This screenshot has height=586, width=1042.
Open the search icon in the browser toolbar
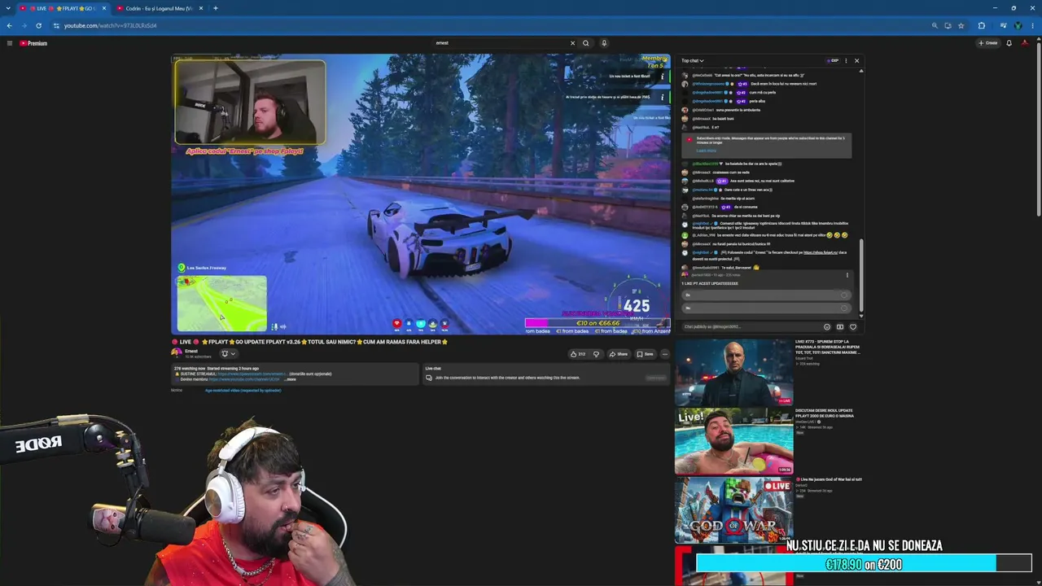(x=935, y=25)
